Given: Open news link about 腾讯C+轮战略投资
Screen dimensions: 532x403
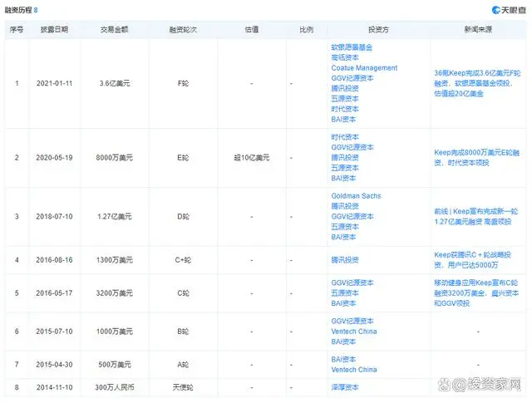Looking at the screenshot, I should pyautogui.click(x=472, y=260).
